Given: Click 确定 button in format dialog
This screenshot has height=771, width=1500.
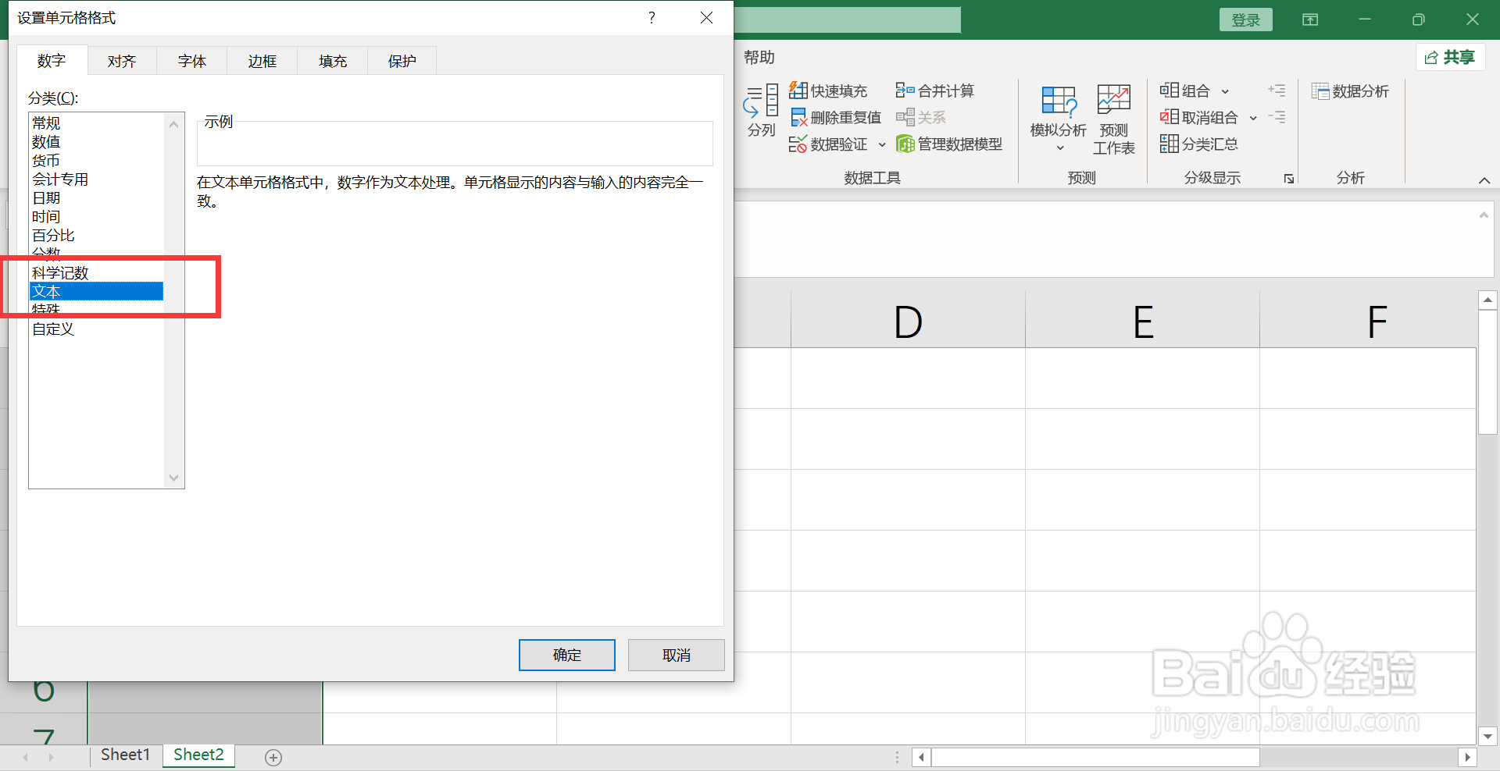Looking at the screenshot, I should pyautogui.click(x=567, y=656).
